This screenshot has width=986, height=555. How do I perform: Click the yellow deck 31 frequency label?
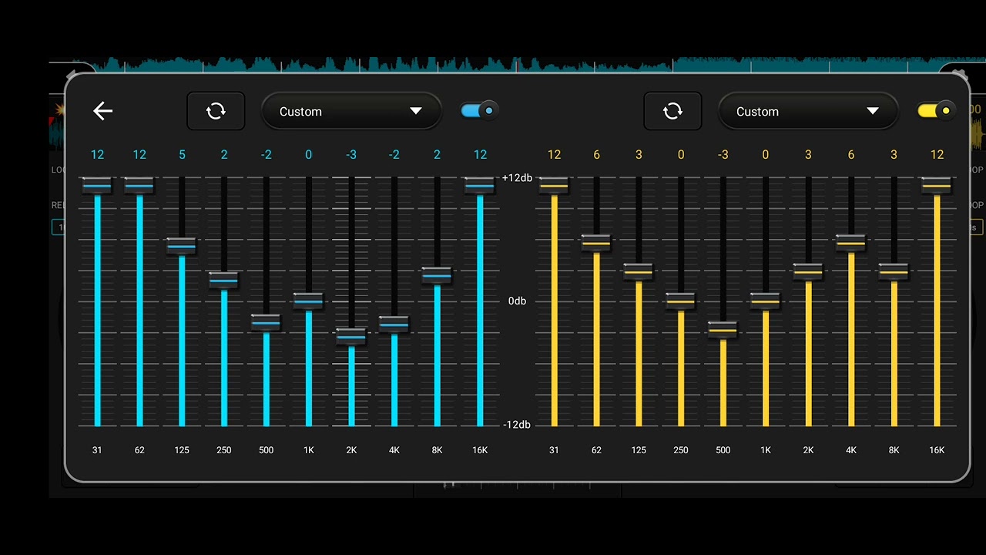tap(554, 450)
